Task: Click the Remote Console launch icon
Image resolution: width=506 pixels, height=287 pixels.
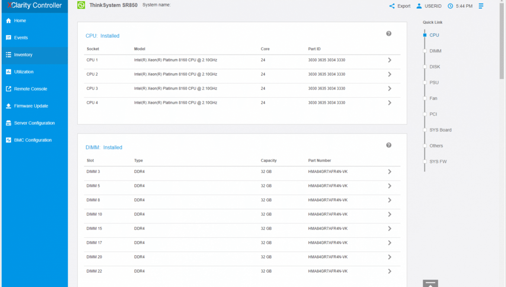Action: coord(8,89)
